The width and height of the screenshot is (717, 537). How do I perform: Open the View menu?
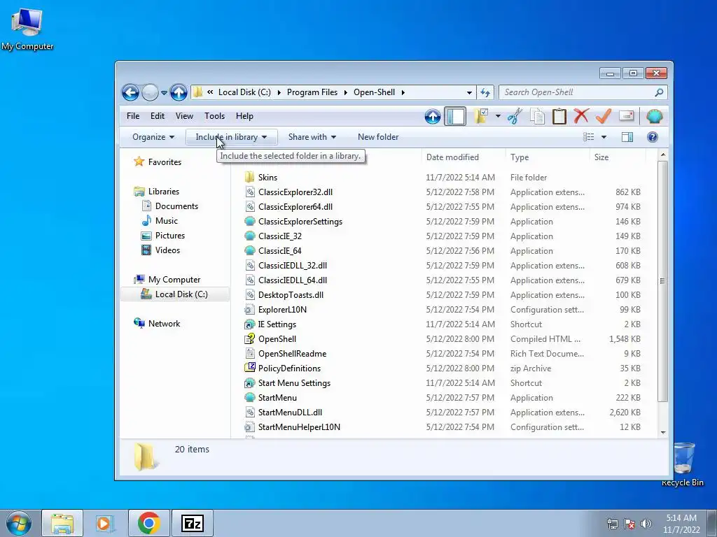[x=184, y=116]
